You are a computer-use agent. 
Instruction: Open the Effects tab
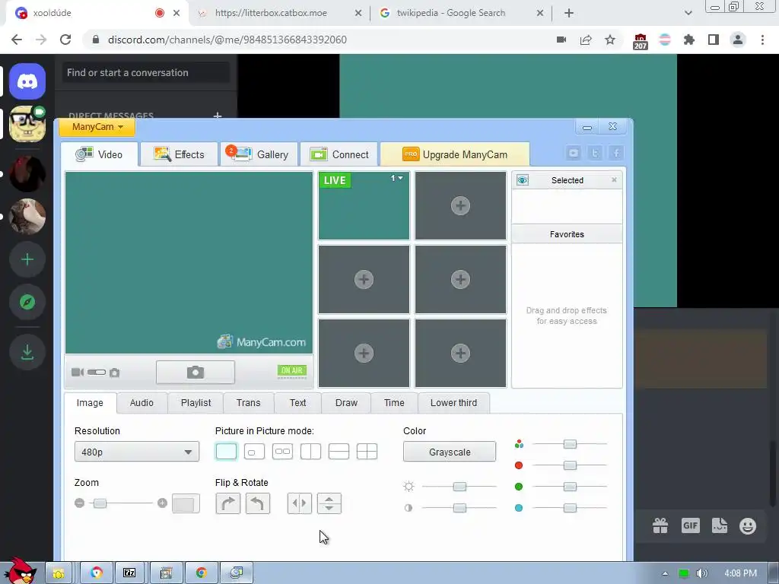[x=179, y=154]
